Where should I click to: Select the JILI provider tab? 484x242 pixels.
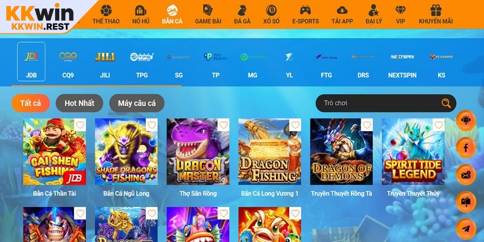(x=105, y=62)
